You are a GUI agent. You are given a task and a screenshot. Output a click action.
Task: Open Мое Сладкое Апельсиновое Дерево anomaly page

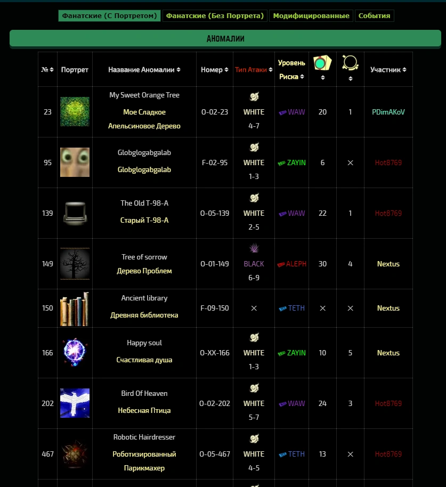[144, 119]
